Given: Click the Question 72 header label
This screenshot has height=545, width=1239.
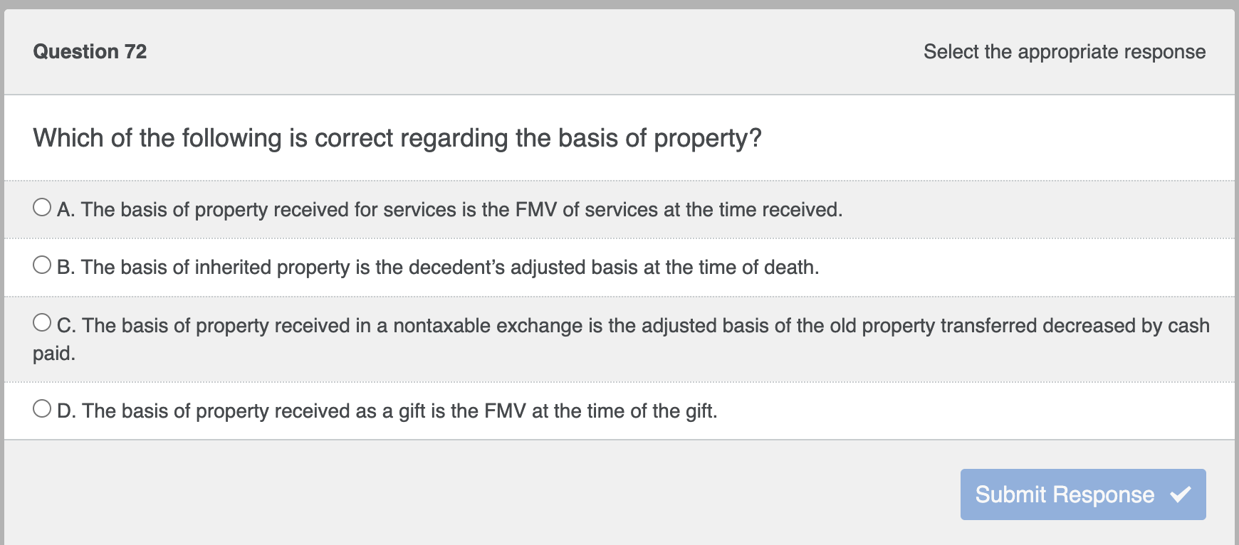Looking at the screenshot, I should click(90, 51).
